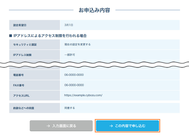Click arrow icon on the 申し込む button
This screenshot has width=189, height=140.
coord(111,126)
